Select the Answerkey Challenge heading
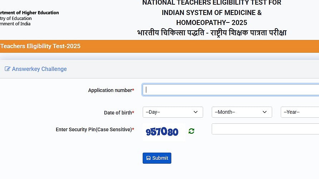The width and height of the screenshot is (319, 179). (x=39, y=69)
